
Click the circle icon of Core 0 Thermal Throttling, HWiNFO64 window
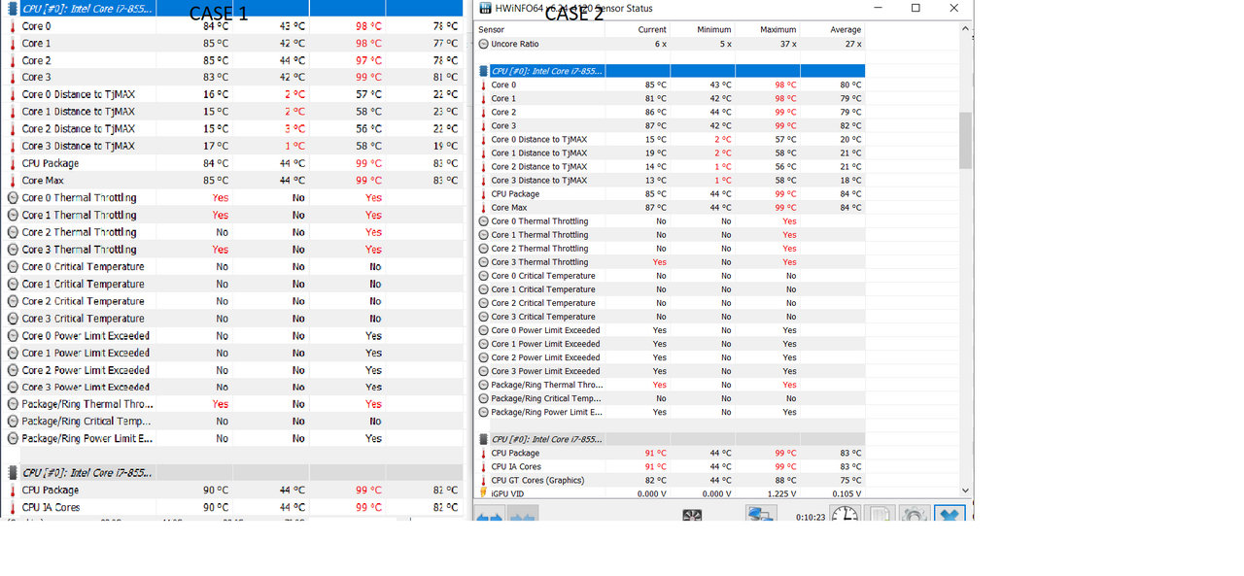[483, 221]
